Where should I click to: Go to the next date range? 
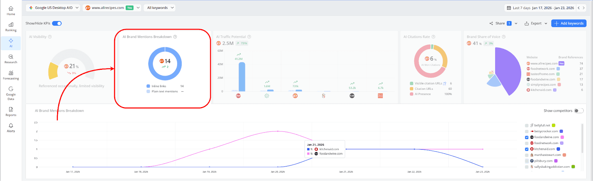click(584, 8)
